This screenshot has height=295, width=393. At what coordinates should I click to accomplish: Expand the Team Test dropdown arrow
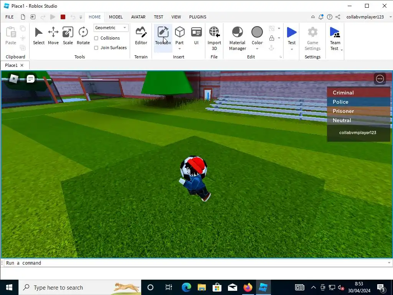(x=341, y=50)
